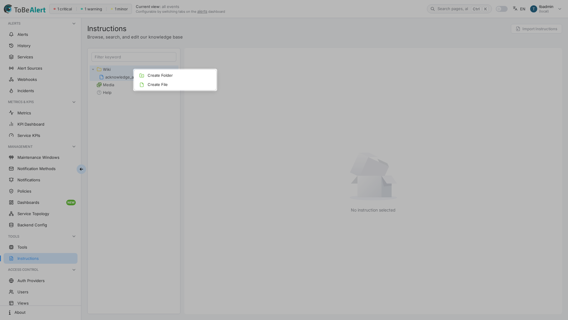Click the Maintenance Windows icon
568x320 pixels.
(11, 157)
